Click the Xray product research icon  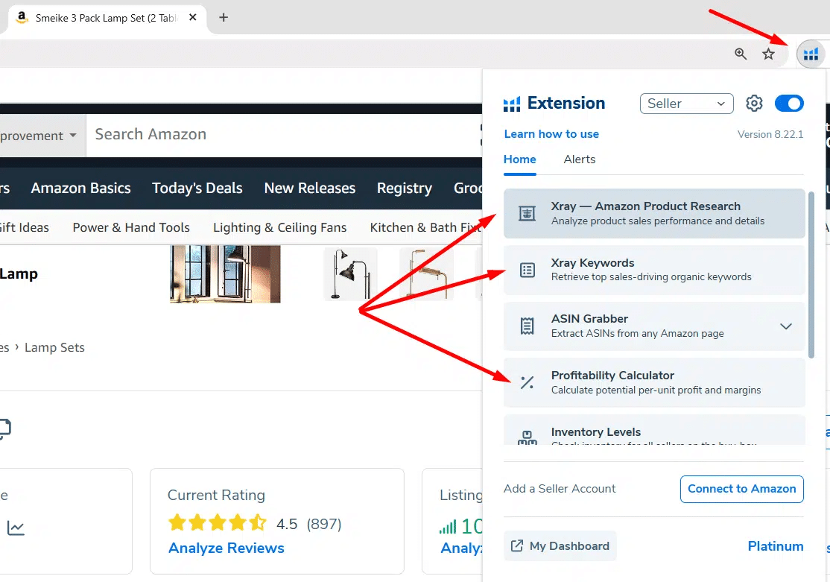pyautogui.click(x=528, y=213)
